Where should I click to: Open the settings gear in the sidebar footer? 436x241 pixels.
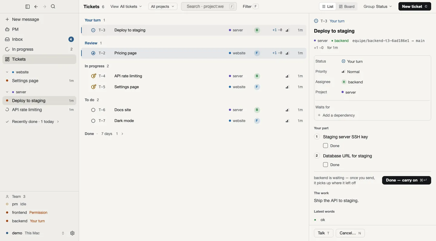72,233
